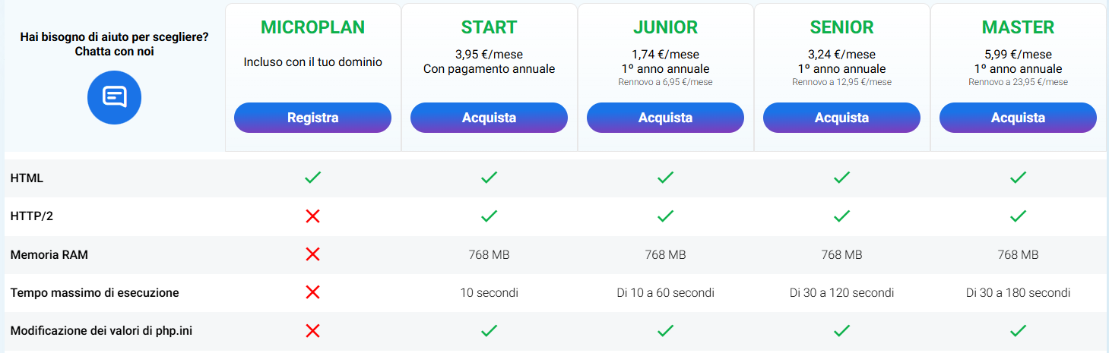Click the red X for MICROPLAN HTTP/2

(312, 216)
